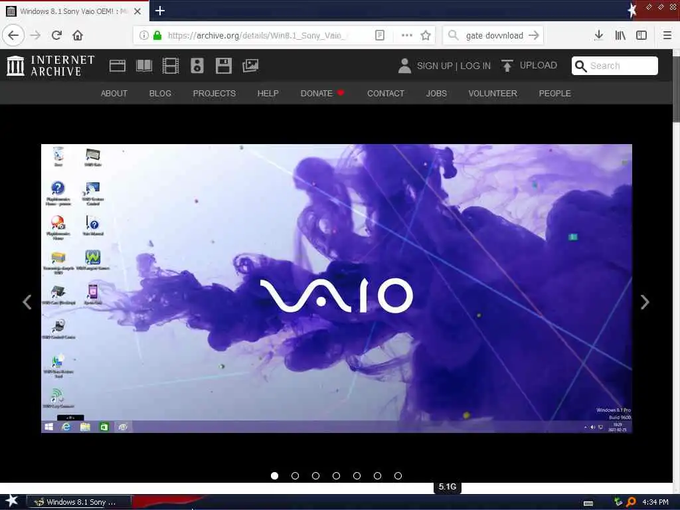Image resolution: width=680 pixels, height=510 pixels.
Task: Open the Firefox downloads panel
Action: [599, 35]
